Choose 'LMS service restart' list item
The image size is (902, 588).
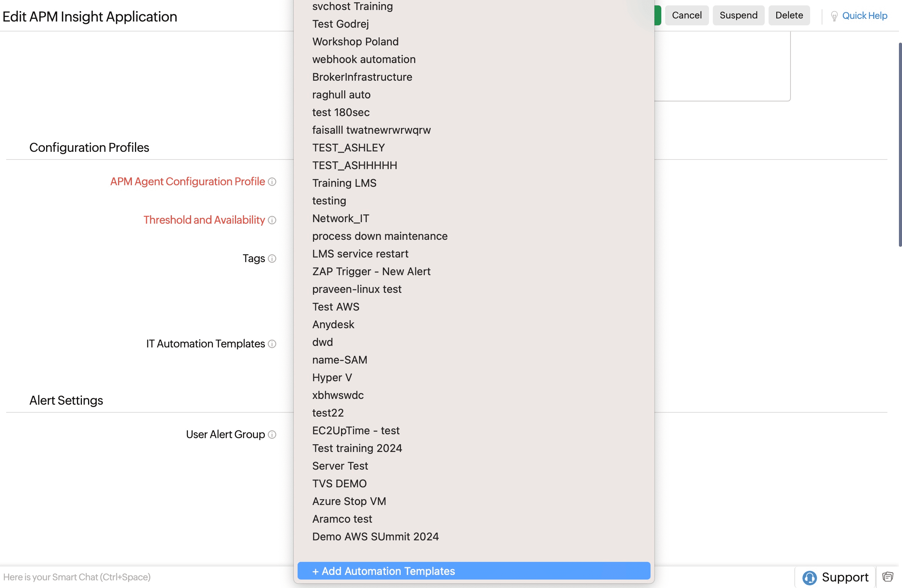(x=360, y=254)
